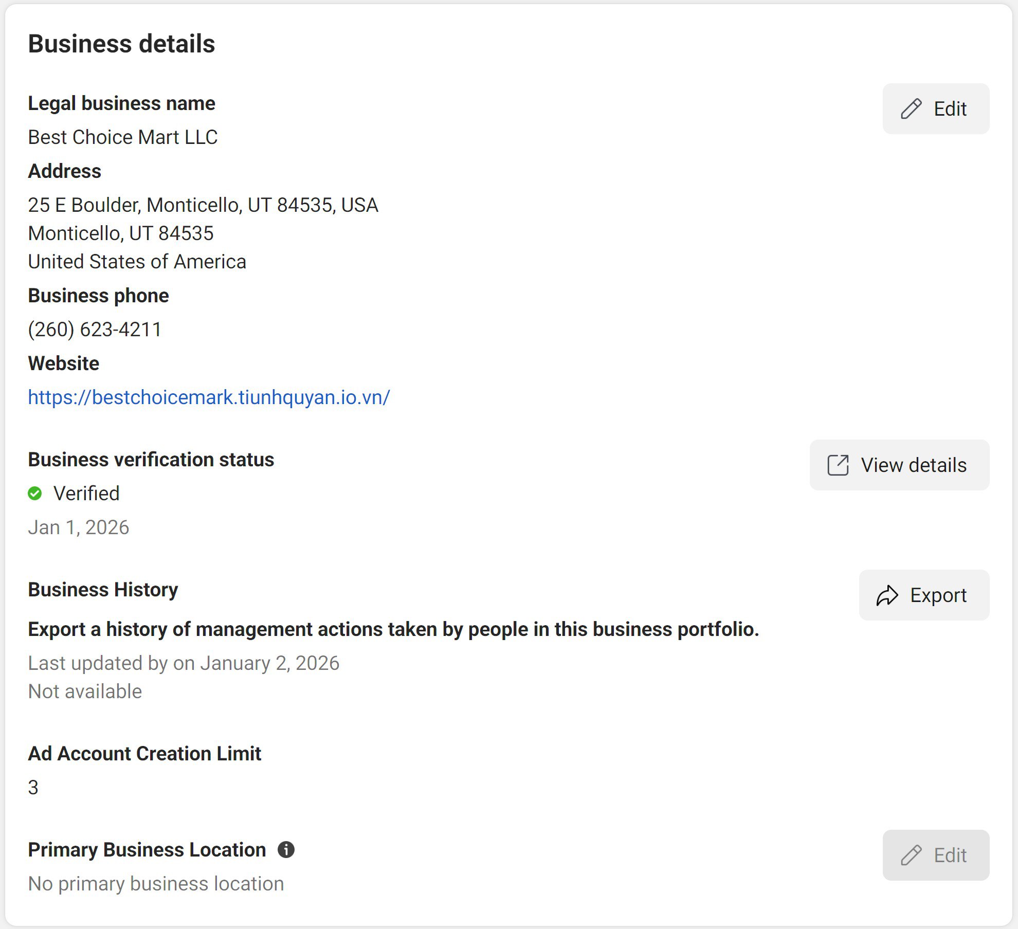
Task: Click the share arrow icon in Export
Action: point(887,595)
